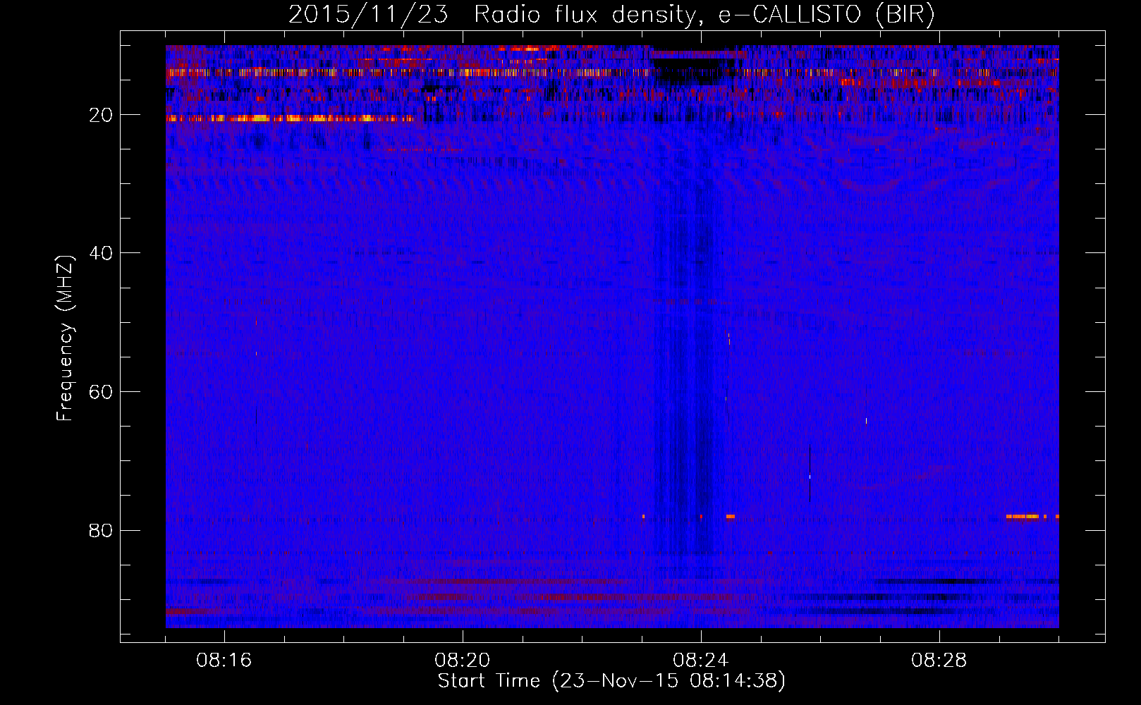
Task: Click the 'Frequency (MHZ)' axis label
Action: [65, 338]
